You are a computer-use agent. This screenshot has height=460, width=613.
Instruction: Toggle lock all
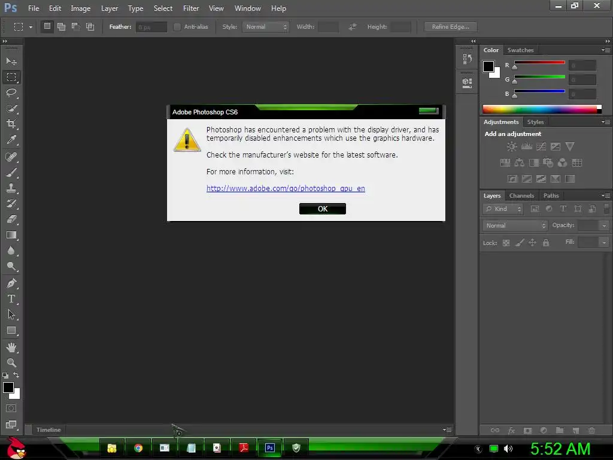click(x=546, y=243)
